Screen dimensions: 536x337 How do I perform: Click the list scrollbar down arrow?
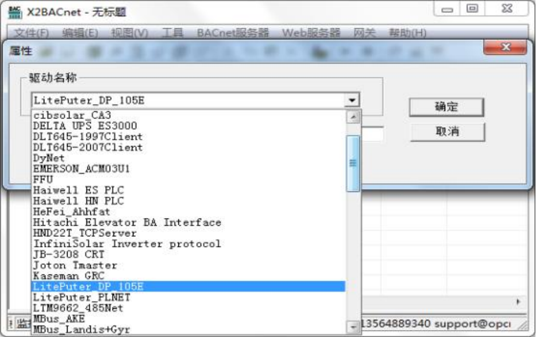353,328
